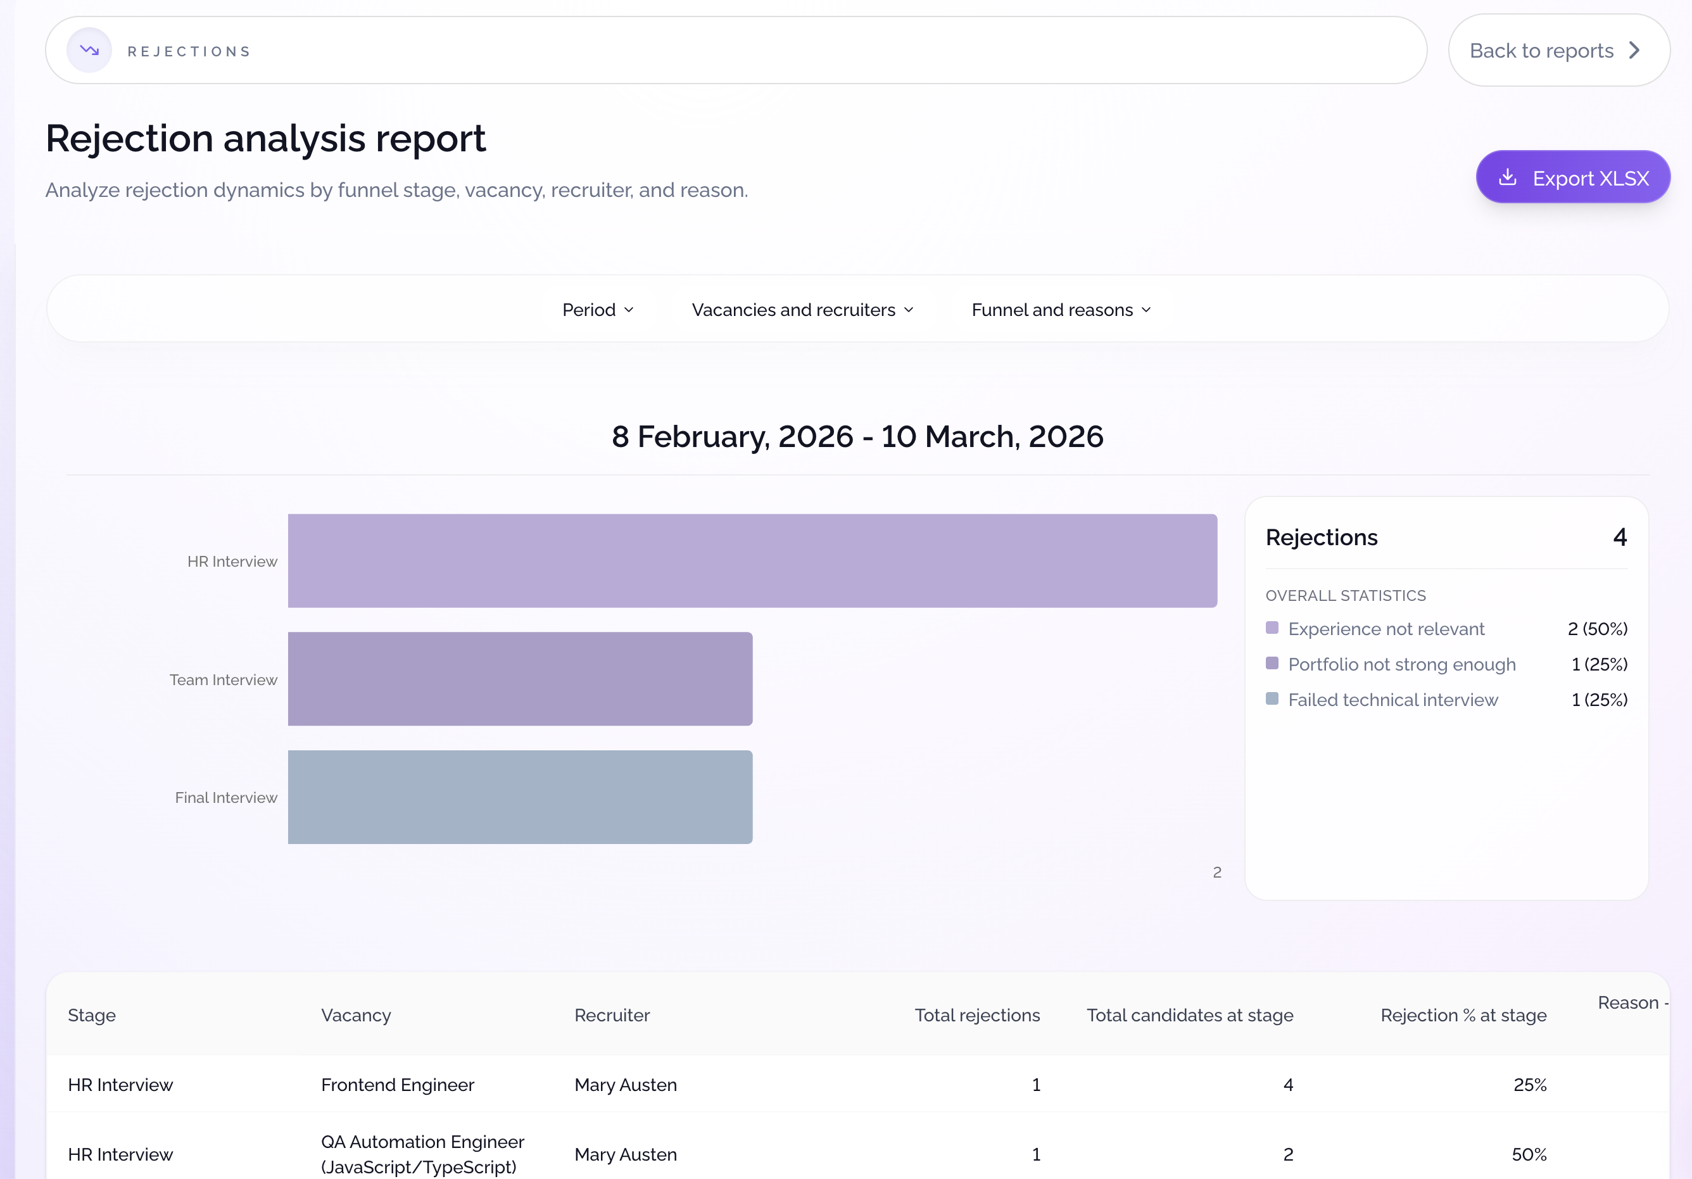The height and width of the screenshot is (1179, 1692).
Task: Click the chevron arrow beside Back to reports
Action: 1634,50
